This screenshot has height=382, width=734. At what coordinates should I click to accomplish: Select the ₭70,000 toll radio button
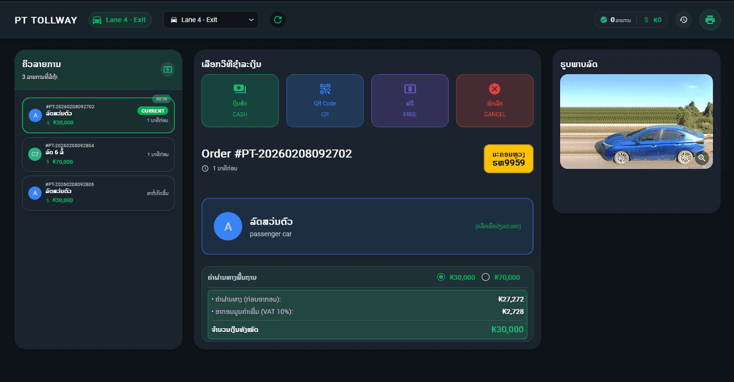point(485,277)
